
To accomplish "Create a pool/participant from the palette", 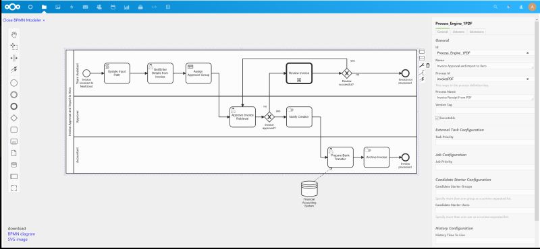I will tap(13, 176).
